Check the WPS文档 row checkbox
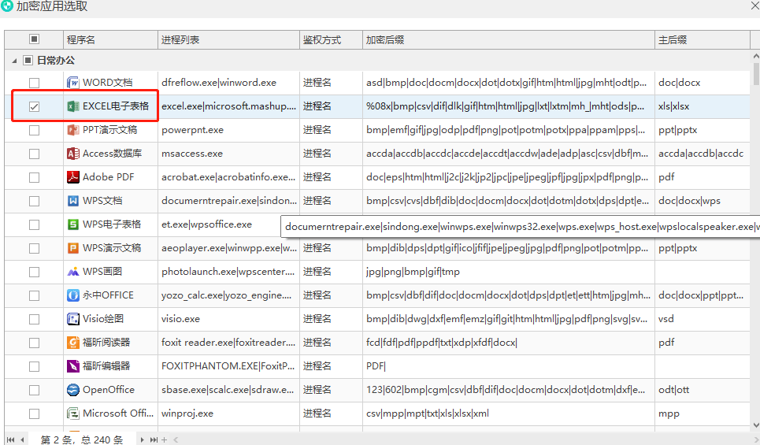Viewport: 760px width, 445px height. [34, 201]
